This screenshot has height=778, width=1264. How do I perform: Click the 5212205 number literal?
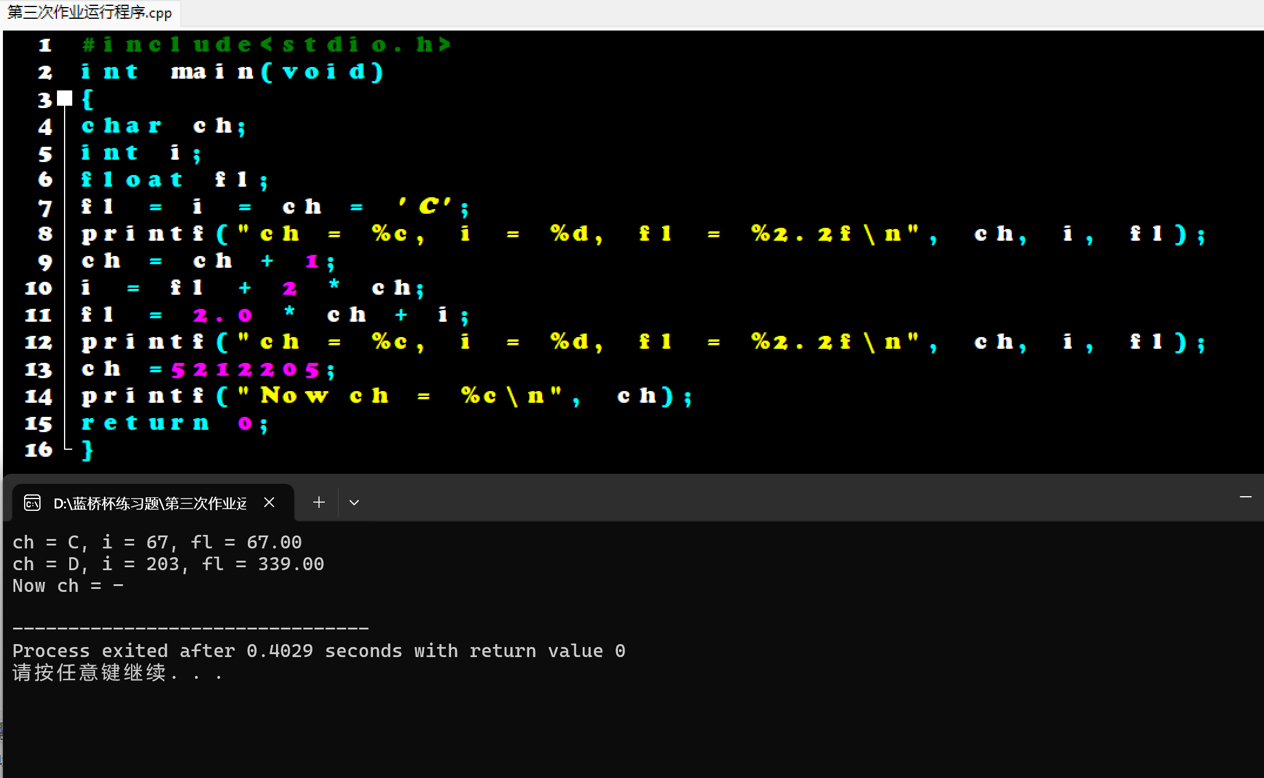point(245,369)
